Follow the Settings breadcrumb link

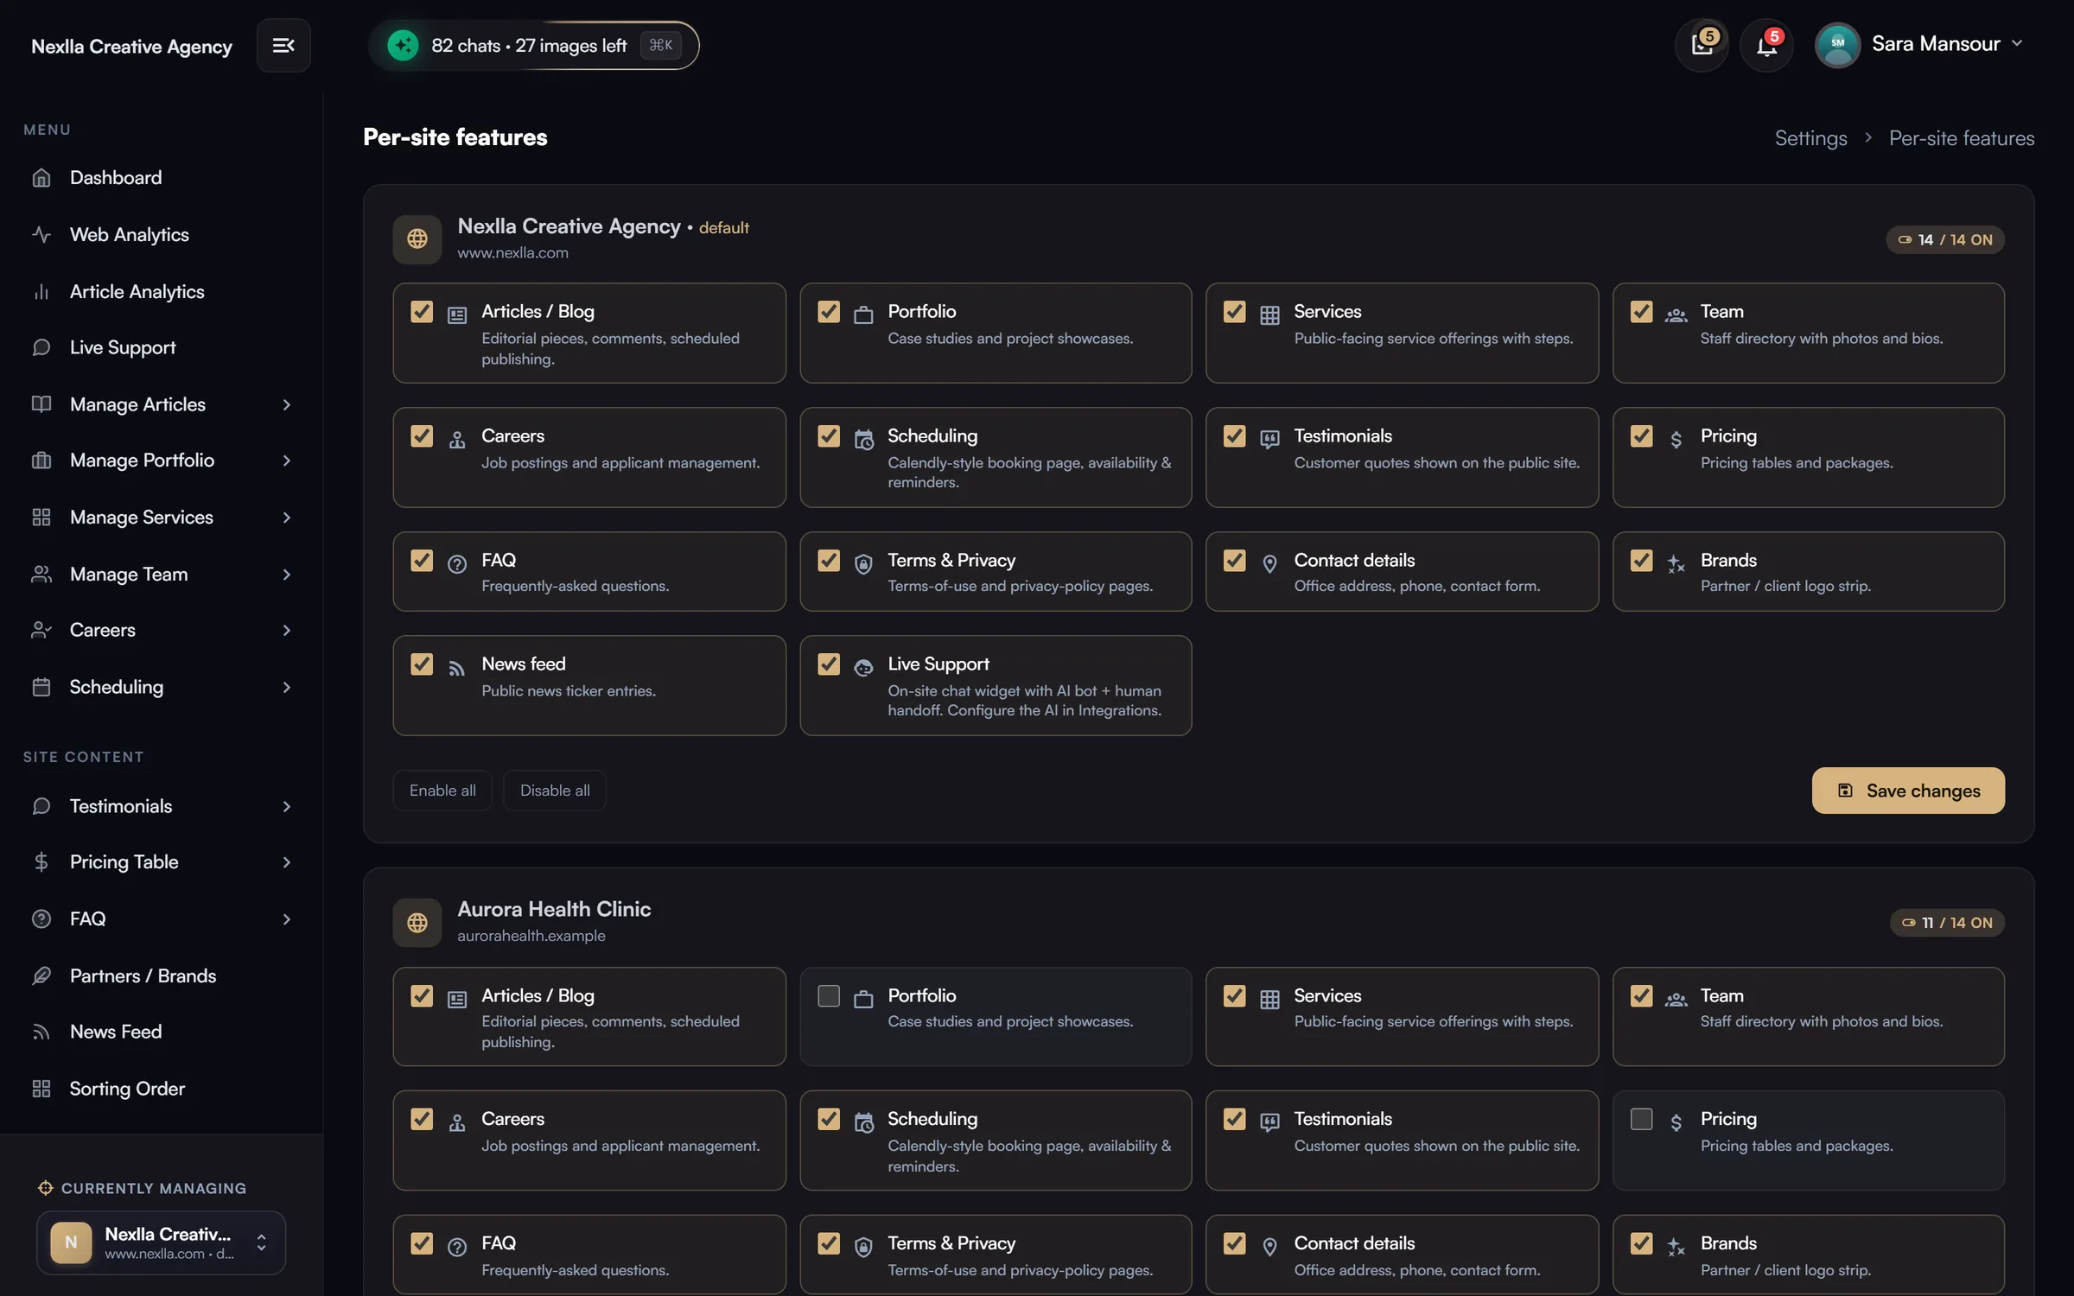pyautogui.click(x=1810, y=138)
